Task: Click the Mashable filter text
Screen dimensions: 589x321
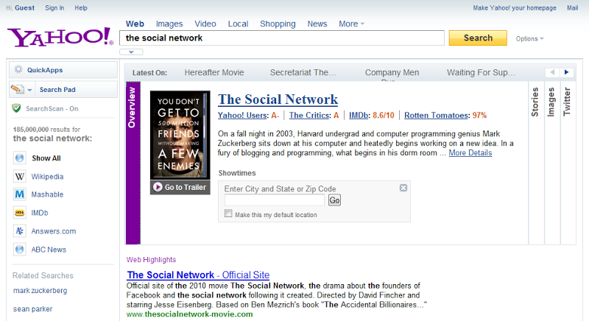Action: pyautogui.click(x=47, y=194)
